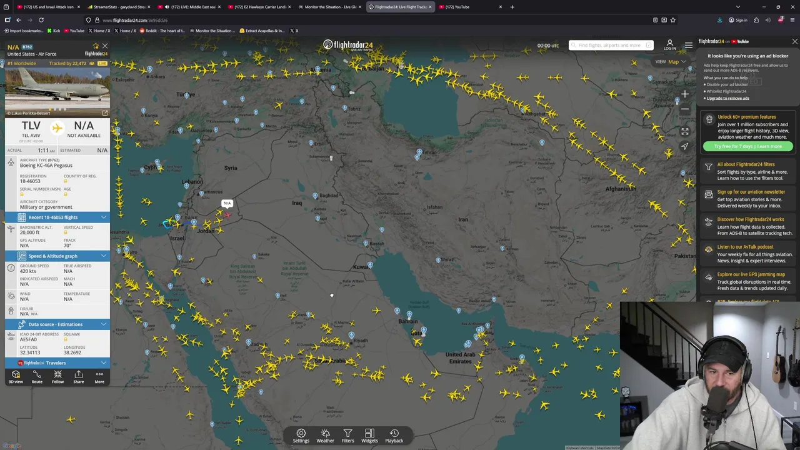800x450 pixels.
Task: Open the Flightradar24 hamburger menu
Action: [x=688, y=45]
